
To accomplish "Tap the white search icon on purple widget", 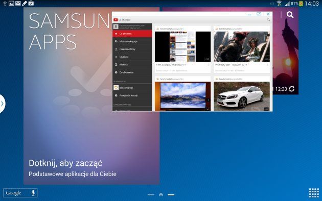I will [290, 15].
